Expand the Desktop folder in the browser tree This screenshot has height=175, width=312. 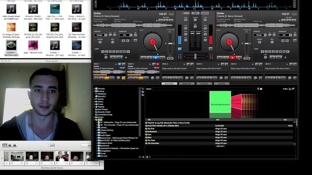94,91
